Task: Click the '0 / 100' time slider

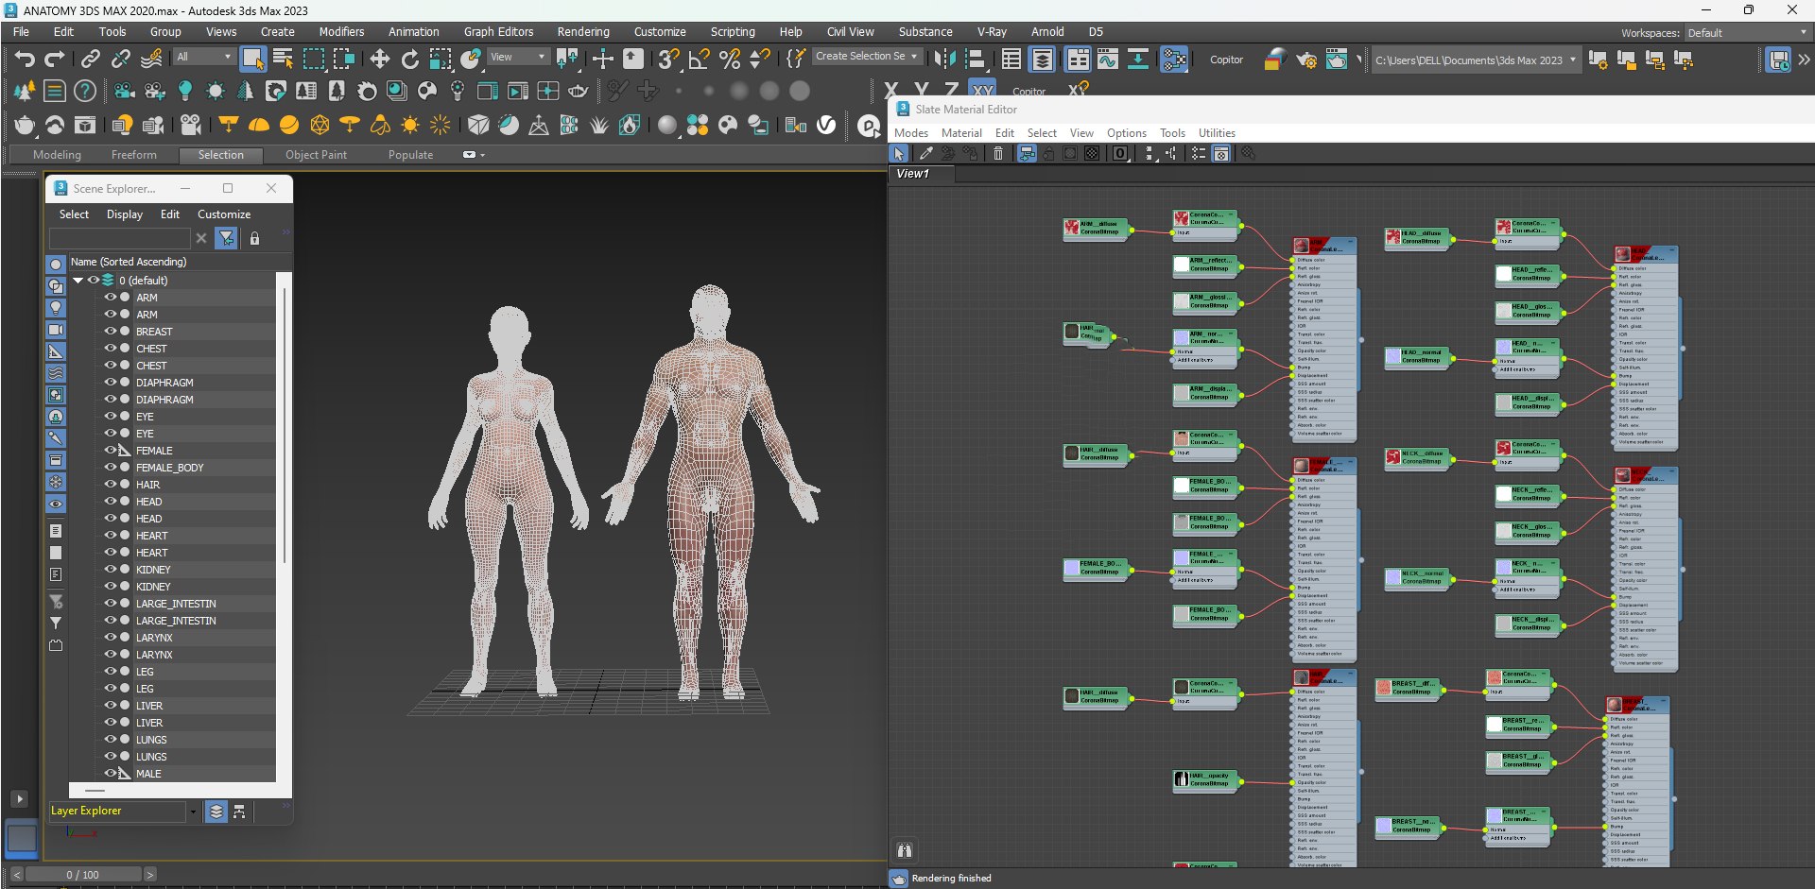Action: tap(83, 875)
